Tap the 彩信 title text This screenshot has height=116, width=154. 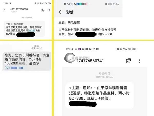70,12
